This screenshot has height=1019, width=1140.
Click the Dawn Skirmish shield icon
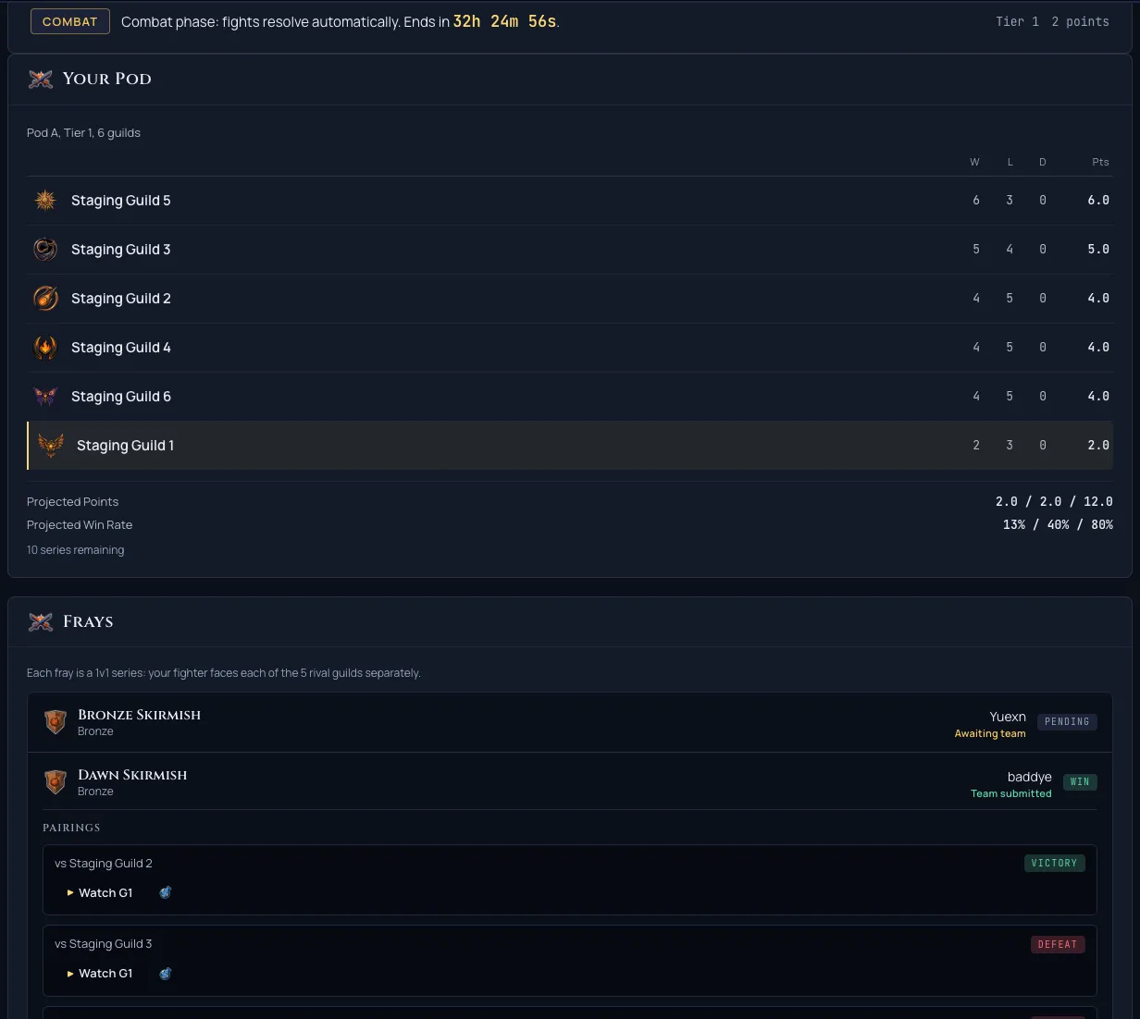click(x=56, y=782)
